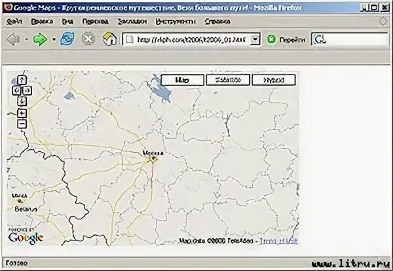Click the Firefox icon in title bar
Screen dimensions: 393x271
click(9, 7)
